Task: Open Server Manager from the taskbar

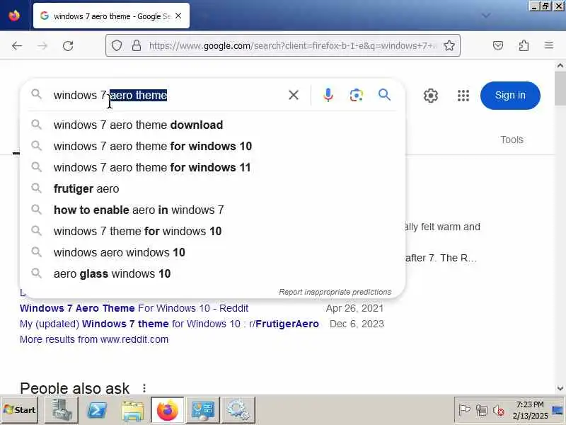Action: coord(62,410)
